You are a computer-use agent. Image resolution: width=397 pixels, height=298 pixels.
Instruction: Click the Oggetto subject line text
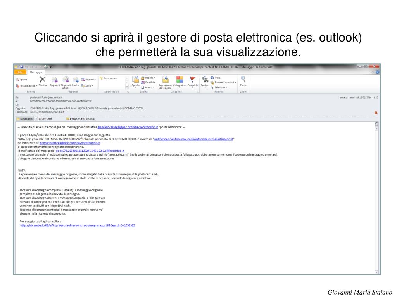(x=87, y=109)
